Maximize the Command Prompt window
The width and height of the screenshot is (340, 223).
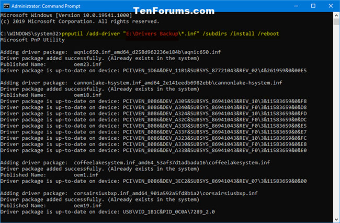click(313, 6)
